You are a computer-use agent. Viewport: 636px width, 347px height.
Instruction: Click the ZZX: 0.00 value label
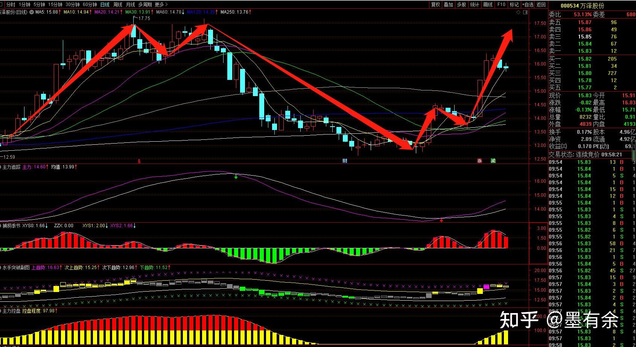tap(64, 226)
